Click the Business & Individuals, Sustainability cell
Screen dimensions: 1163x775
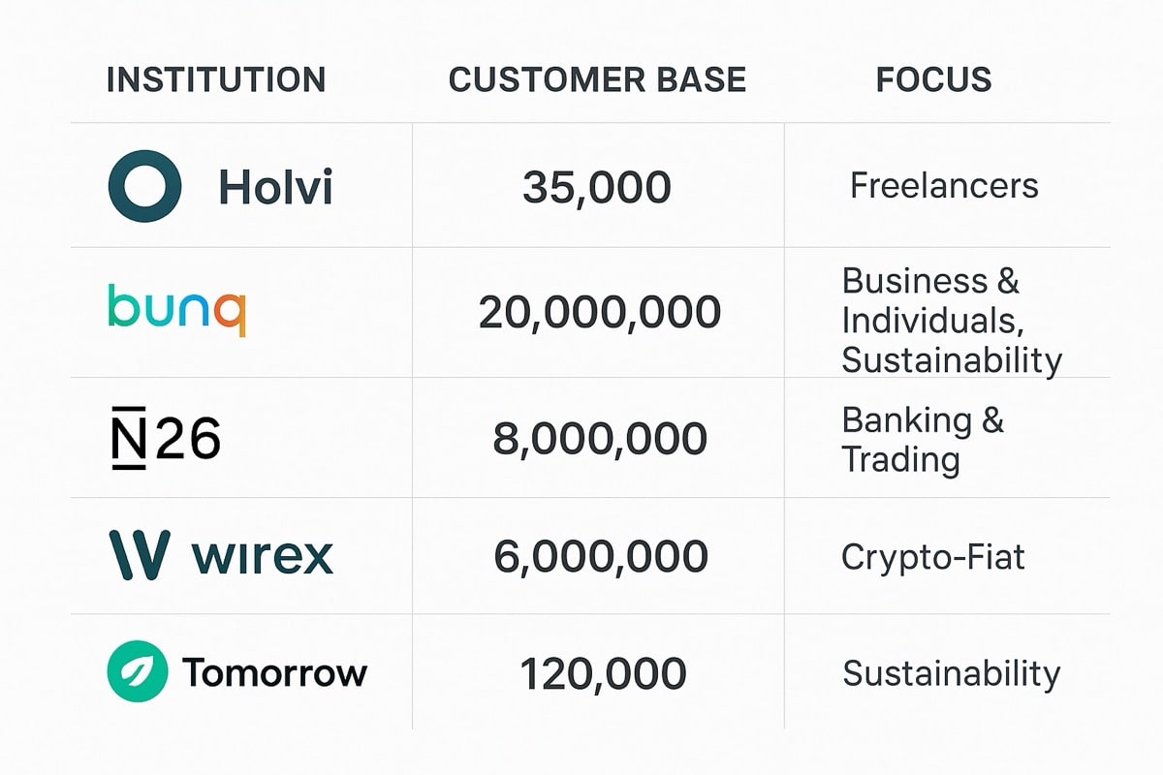tap(952, 321)
